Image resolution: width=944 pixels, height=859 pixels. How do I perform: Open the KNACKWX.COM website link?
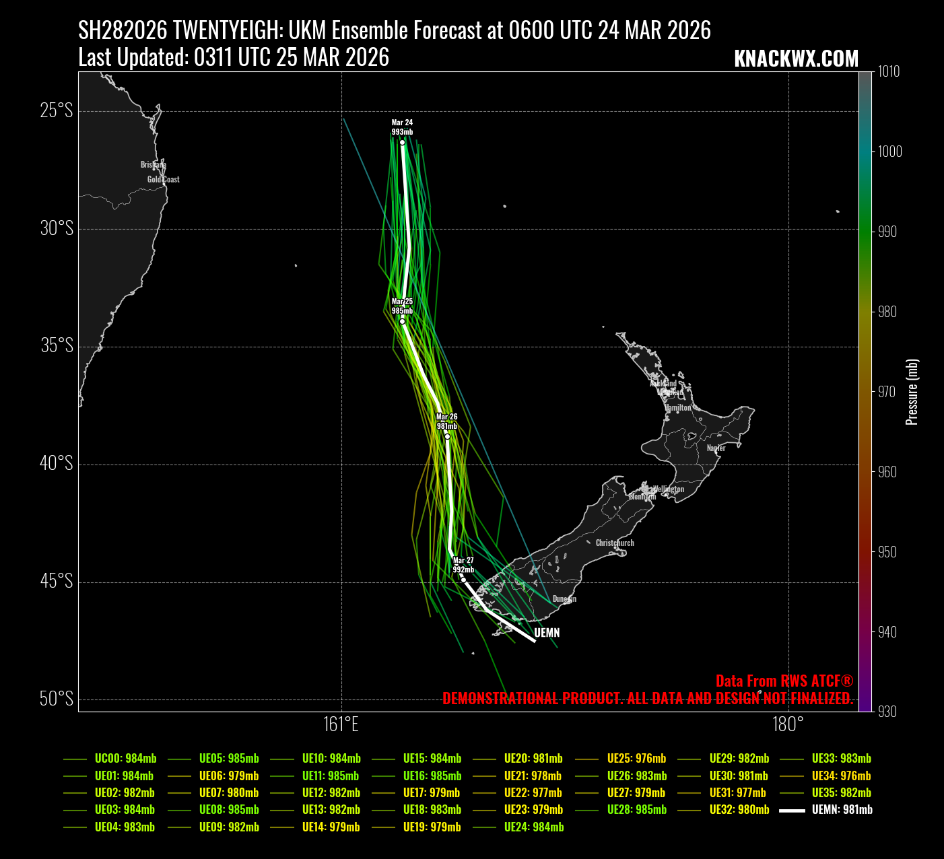[x=796, y=59]
